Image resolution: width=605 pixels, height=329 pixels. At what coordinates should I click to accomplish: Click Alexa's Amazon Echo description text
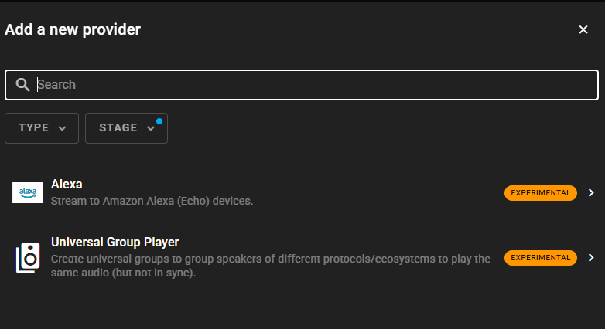pos(152,201)
